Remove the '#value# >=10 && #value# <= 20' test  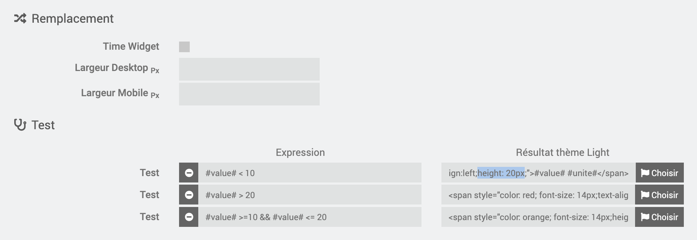click(x=189, y=217)
